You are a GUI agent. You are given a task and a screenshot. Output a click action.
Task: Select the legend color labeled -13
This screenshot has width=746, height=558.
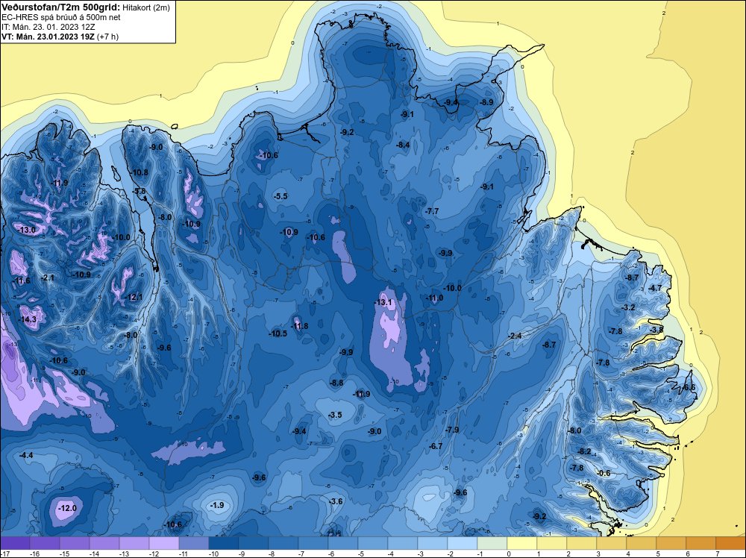pos(134,543)
